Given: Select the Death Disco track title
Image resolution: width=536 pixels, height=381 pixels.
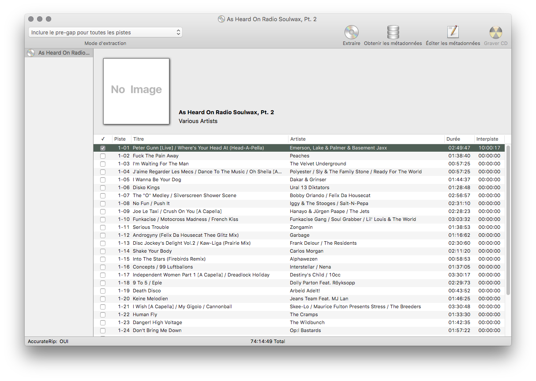Looking at the screenshot, I should (147, 291).
